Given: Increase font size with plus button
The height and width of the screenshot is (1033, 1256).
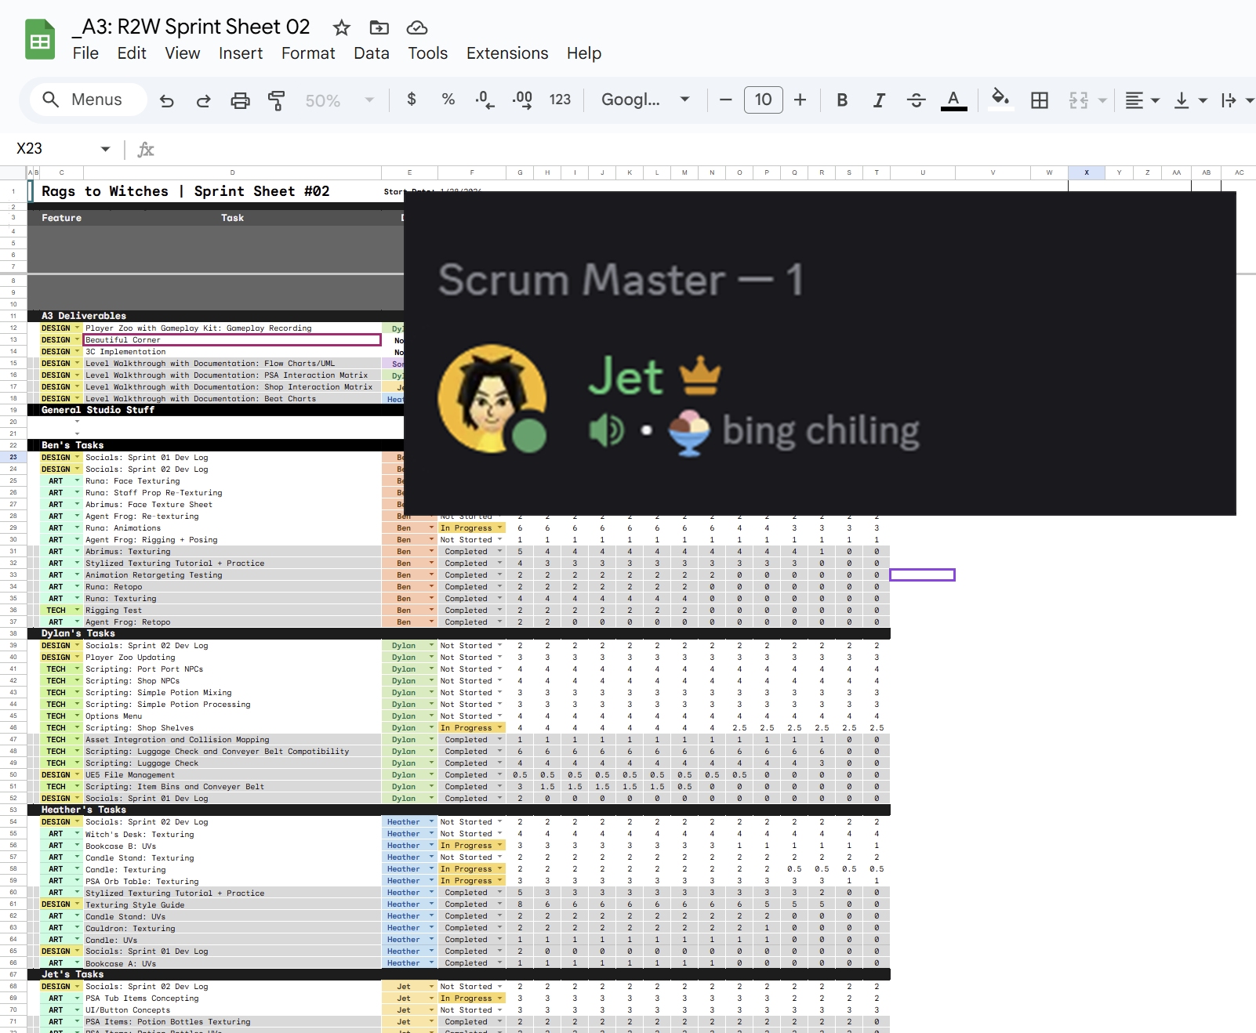Looking at the screenshot, I should 800,100.
